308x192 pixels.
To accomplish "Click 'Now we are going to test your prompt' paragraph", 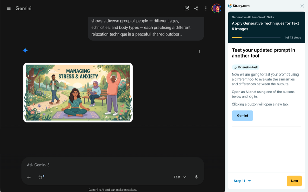I will point(265,79).
